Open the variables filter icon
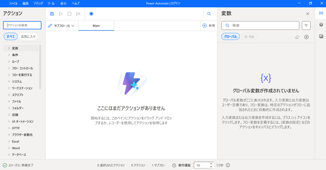Viewport: 326px width, 170px height. (306, 25)
